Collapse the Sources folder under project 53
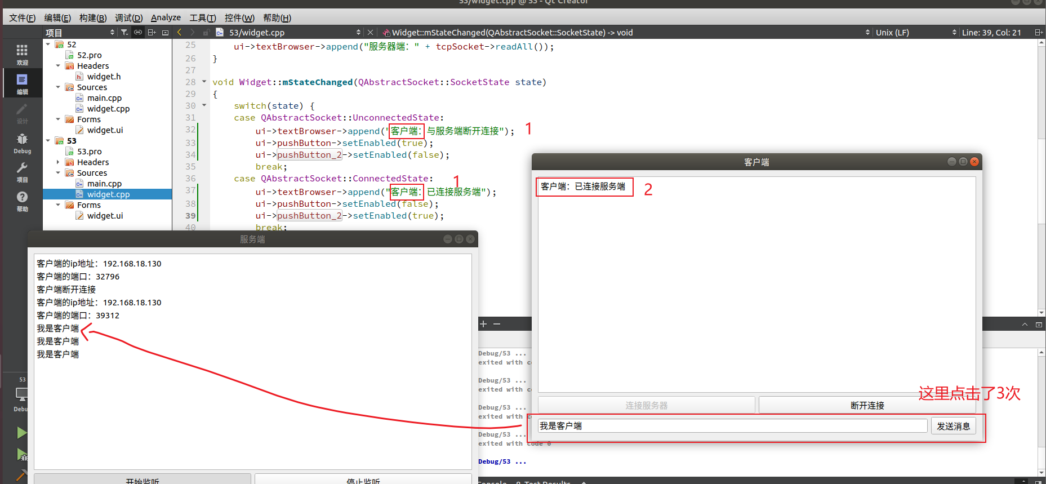Viewport: 1046px width, 484px height. coord(58,173)
